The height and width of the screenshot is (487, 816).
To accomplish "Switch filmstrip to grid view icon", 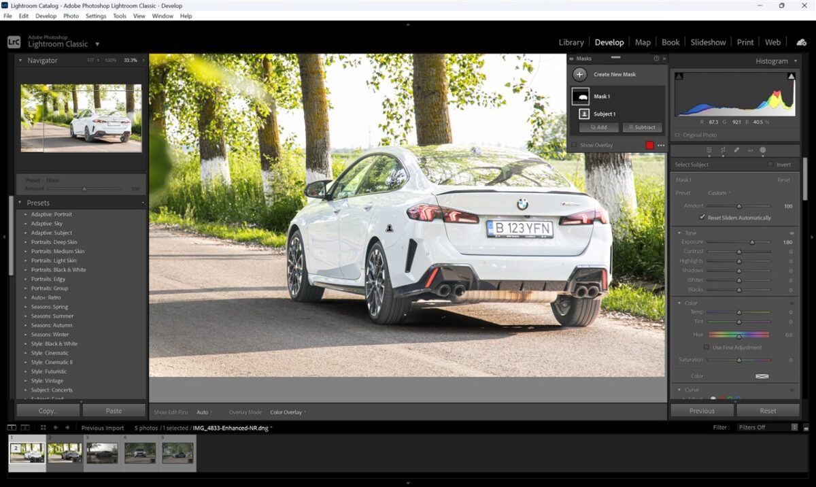I will coord(43,428).
